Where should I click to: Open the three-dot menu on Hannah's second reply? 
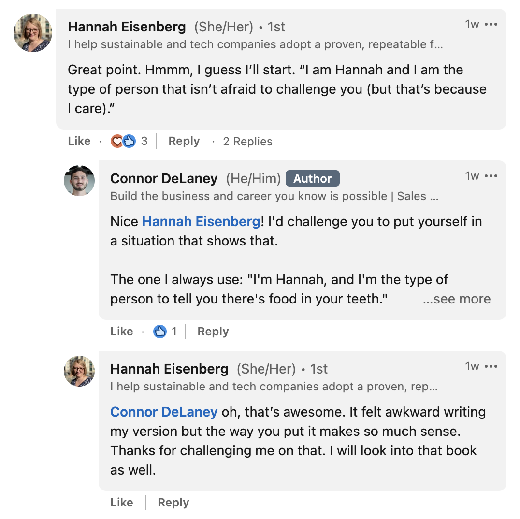point(491,366)
